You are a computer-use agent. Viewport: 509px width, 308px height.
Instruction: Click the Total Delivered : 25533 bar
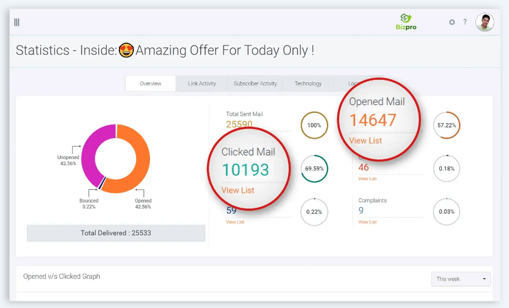(116, 233)
